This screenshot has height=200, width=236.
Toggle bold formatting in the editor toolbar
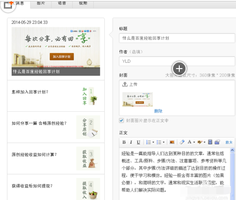[x=124, y=142]
